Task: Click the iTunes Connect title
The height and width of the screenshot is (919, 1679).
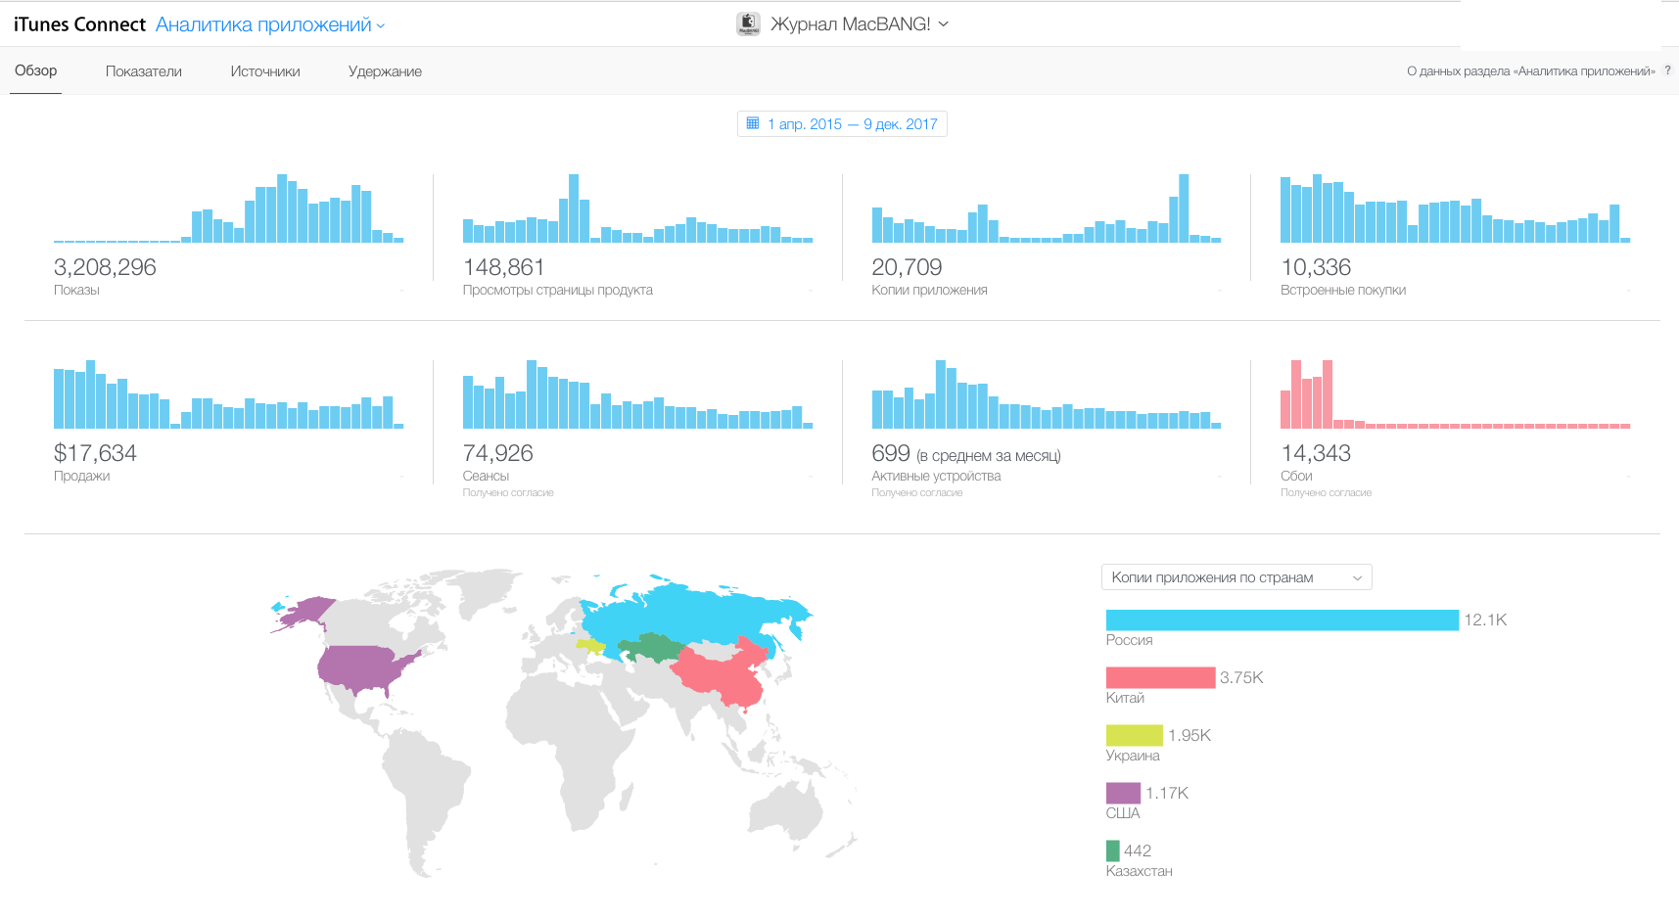Action: click(79, 25)
